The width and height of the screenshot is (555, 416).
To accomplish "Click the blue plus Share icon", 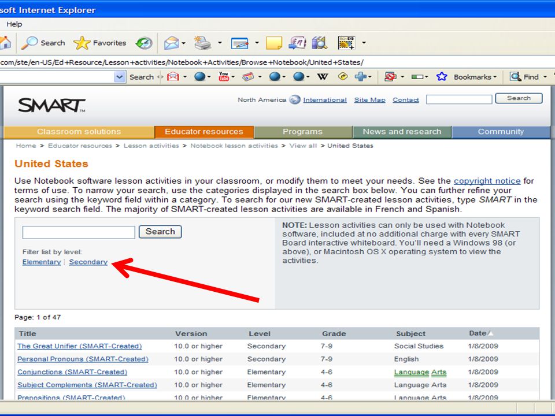I will [x=361, y=76].
